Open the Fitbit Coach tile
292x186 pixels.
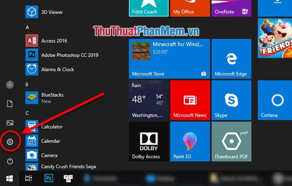(149, 8)
